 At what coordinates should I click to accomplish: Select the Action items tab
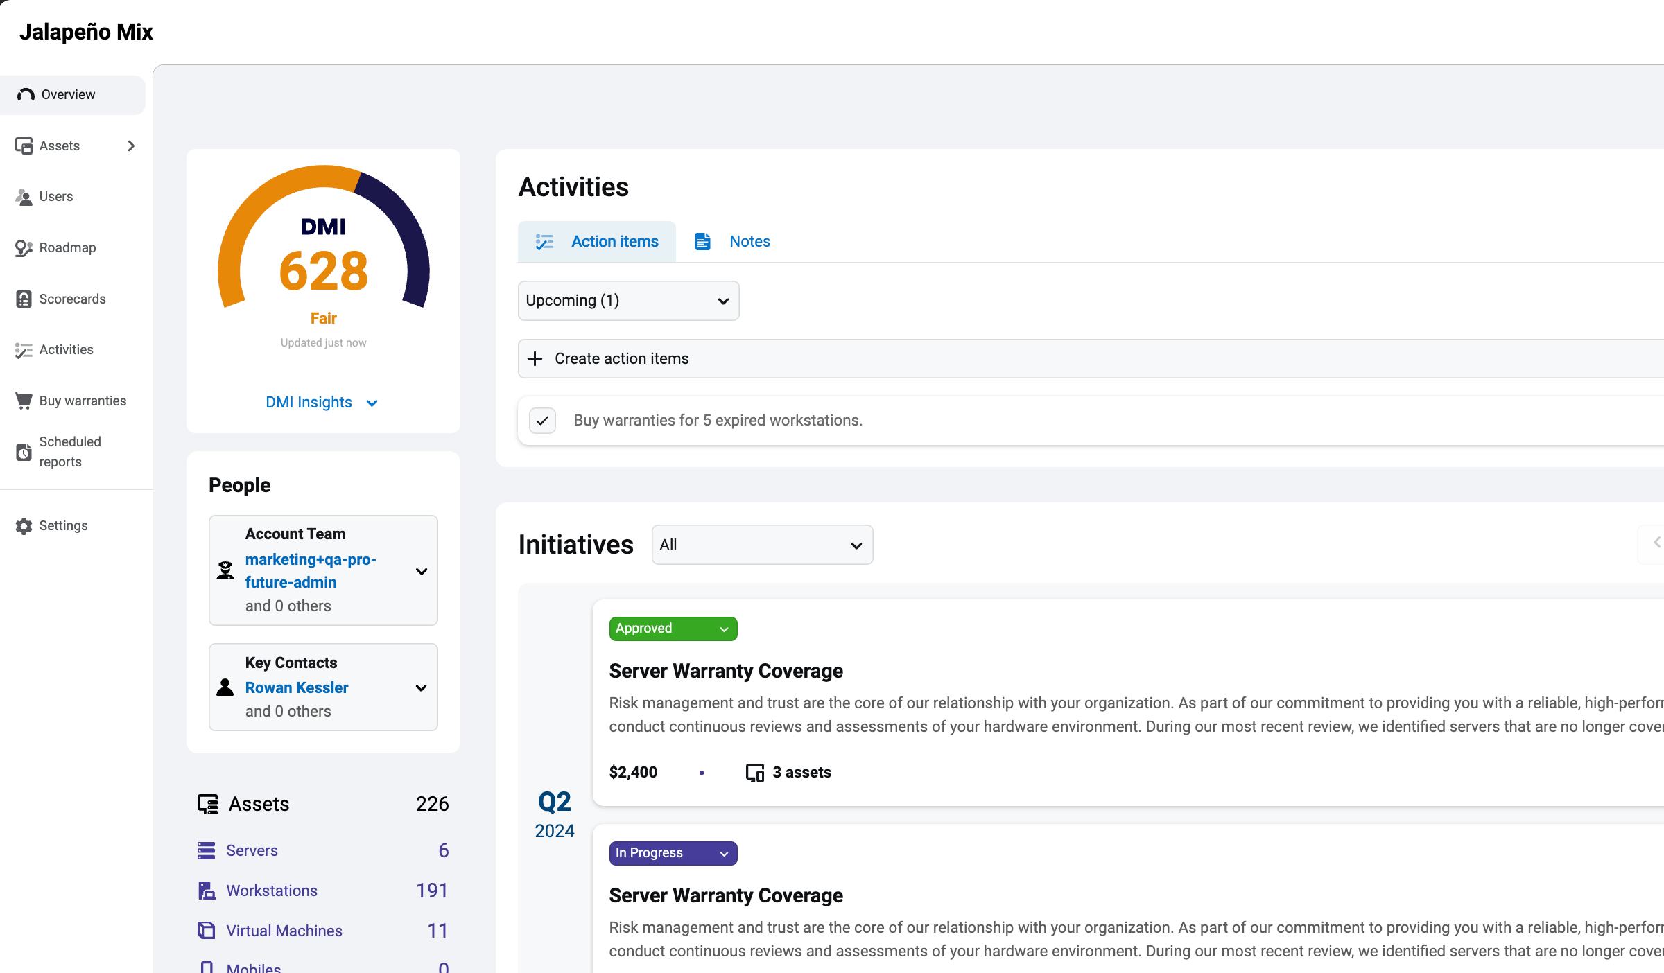pyautogui.click(x=614, y=241)
